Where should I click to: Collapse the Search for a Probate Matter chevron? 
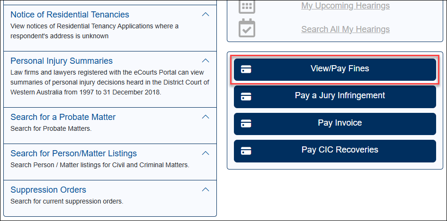coord(206,117)
